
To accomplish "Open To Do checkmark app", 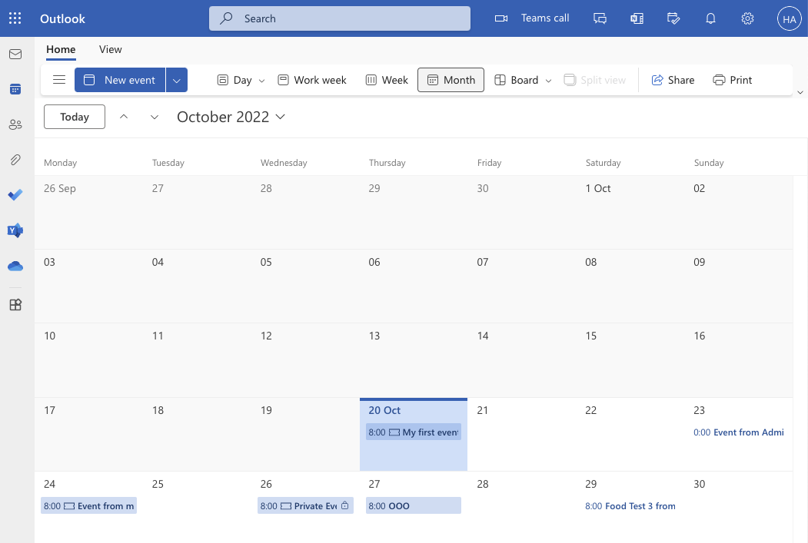I will [15, 195].
